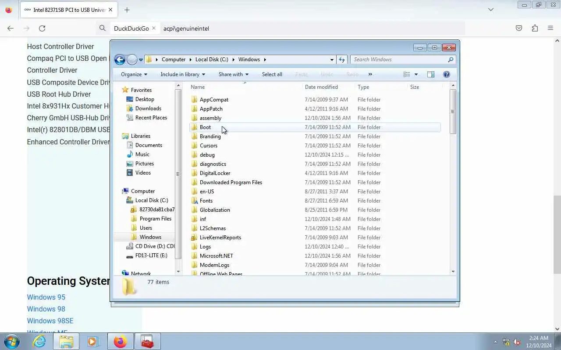Expand path arrow after Windows breadcrumb
The image size is (561, 350).
point(265,59)
